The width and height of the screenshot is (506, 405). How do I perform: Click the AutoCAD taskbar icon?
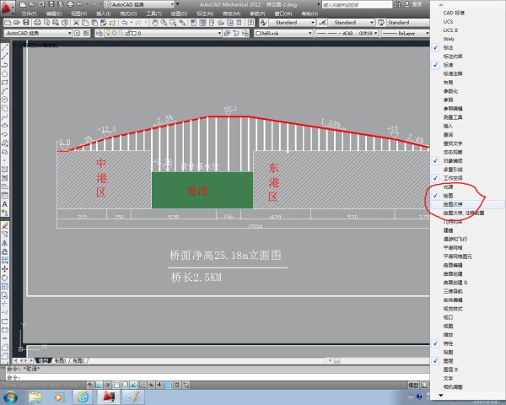tap(108, 396)
